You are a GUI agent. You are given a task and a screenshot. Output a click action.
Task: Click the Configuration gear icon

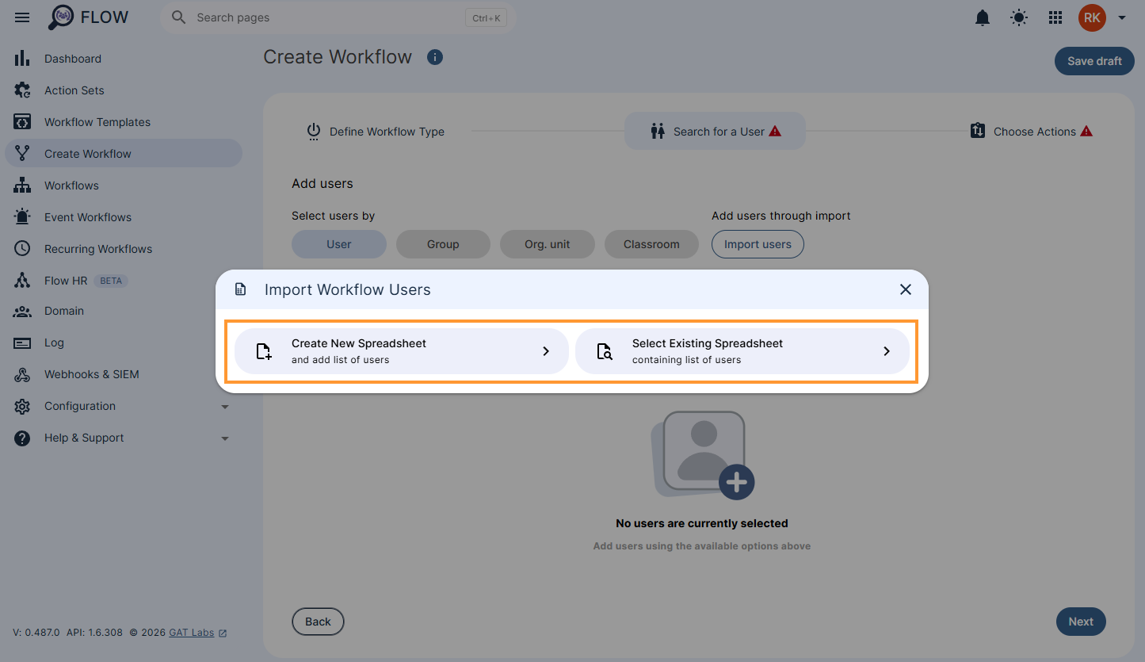pyautogui.click(x=22, y=406)
